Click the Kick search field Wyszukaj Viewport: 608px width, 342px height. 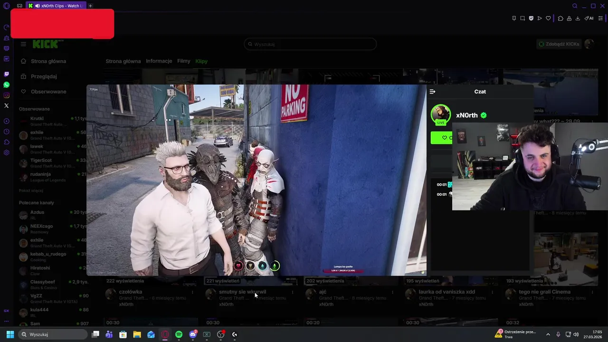310,44
